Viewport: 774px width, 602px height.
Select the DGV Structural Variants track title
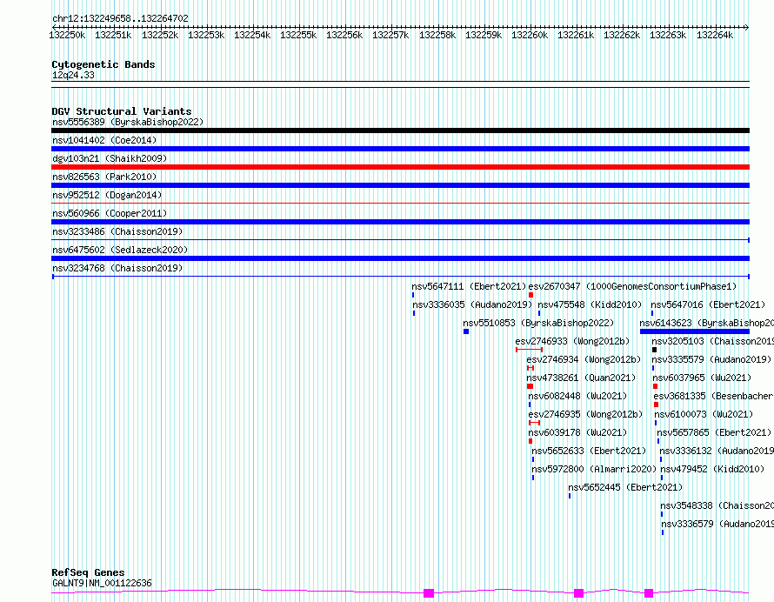click(122, 111)
